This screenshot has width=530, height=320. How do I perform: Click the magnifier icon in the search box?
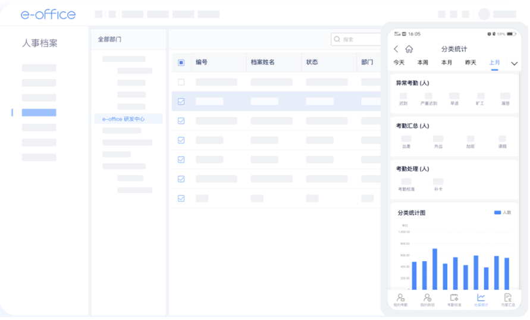click(x=337, y=39)
